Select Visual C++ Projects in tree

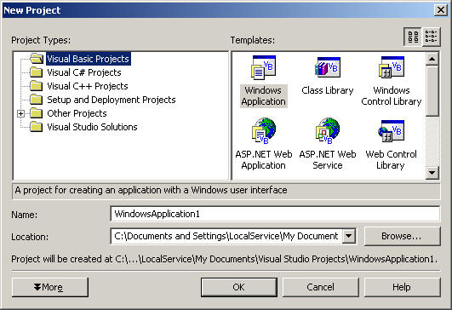click(88, 86)
